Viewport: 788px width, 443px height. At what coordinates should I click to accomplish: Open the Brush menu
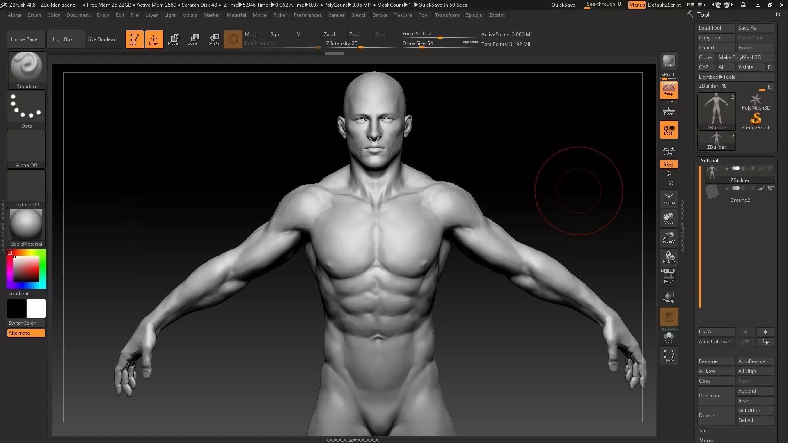[x=34, y=15]
